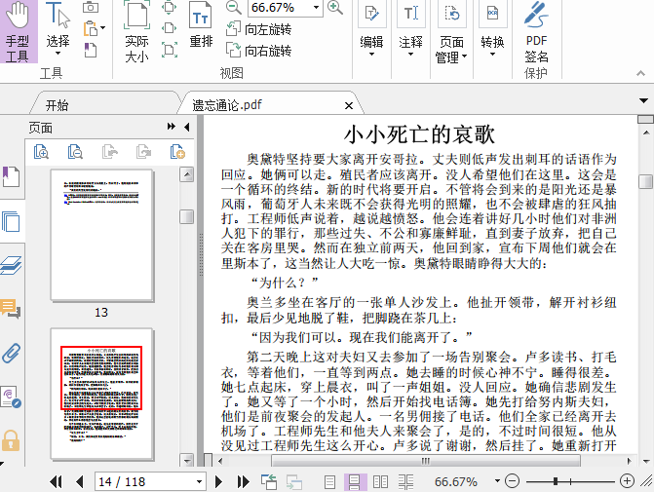
Task: Open the security lock panel
Action: click(11, 440)
